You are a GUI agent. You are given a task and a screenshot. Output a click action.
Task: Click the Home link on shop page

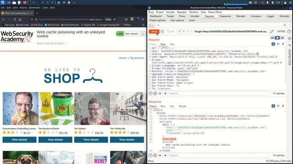[122, 58]
